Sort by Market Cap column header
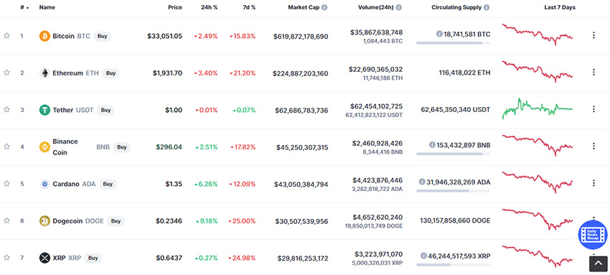610x275 pixels. point(304,7)
